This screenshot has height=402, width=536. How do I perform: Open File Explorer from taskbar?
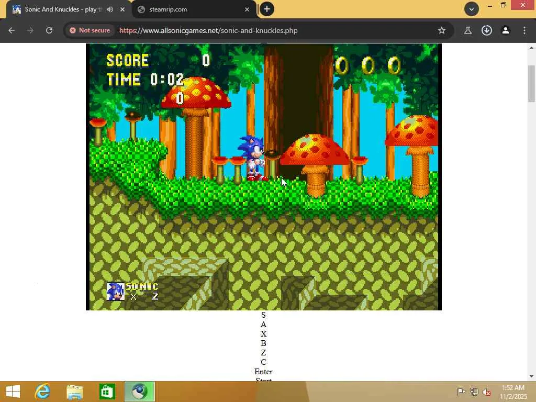pyautogui.click(x=74, y=392)
